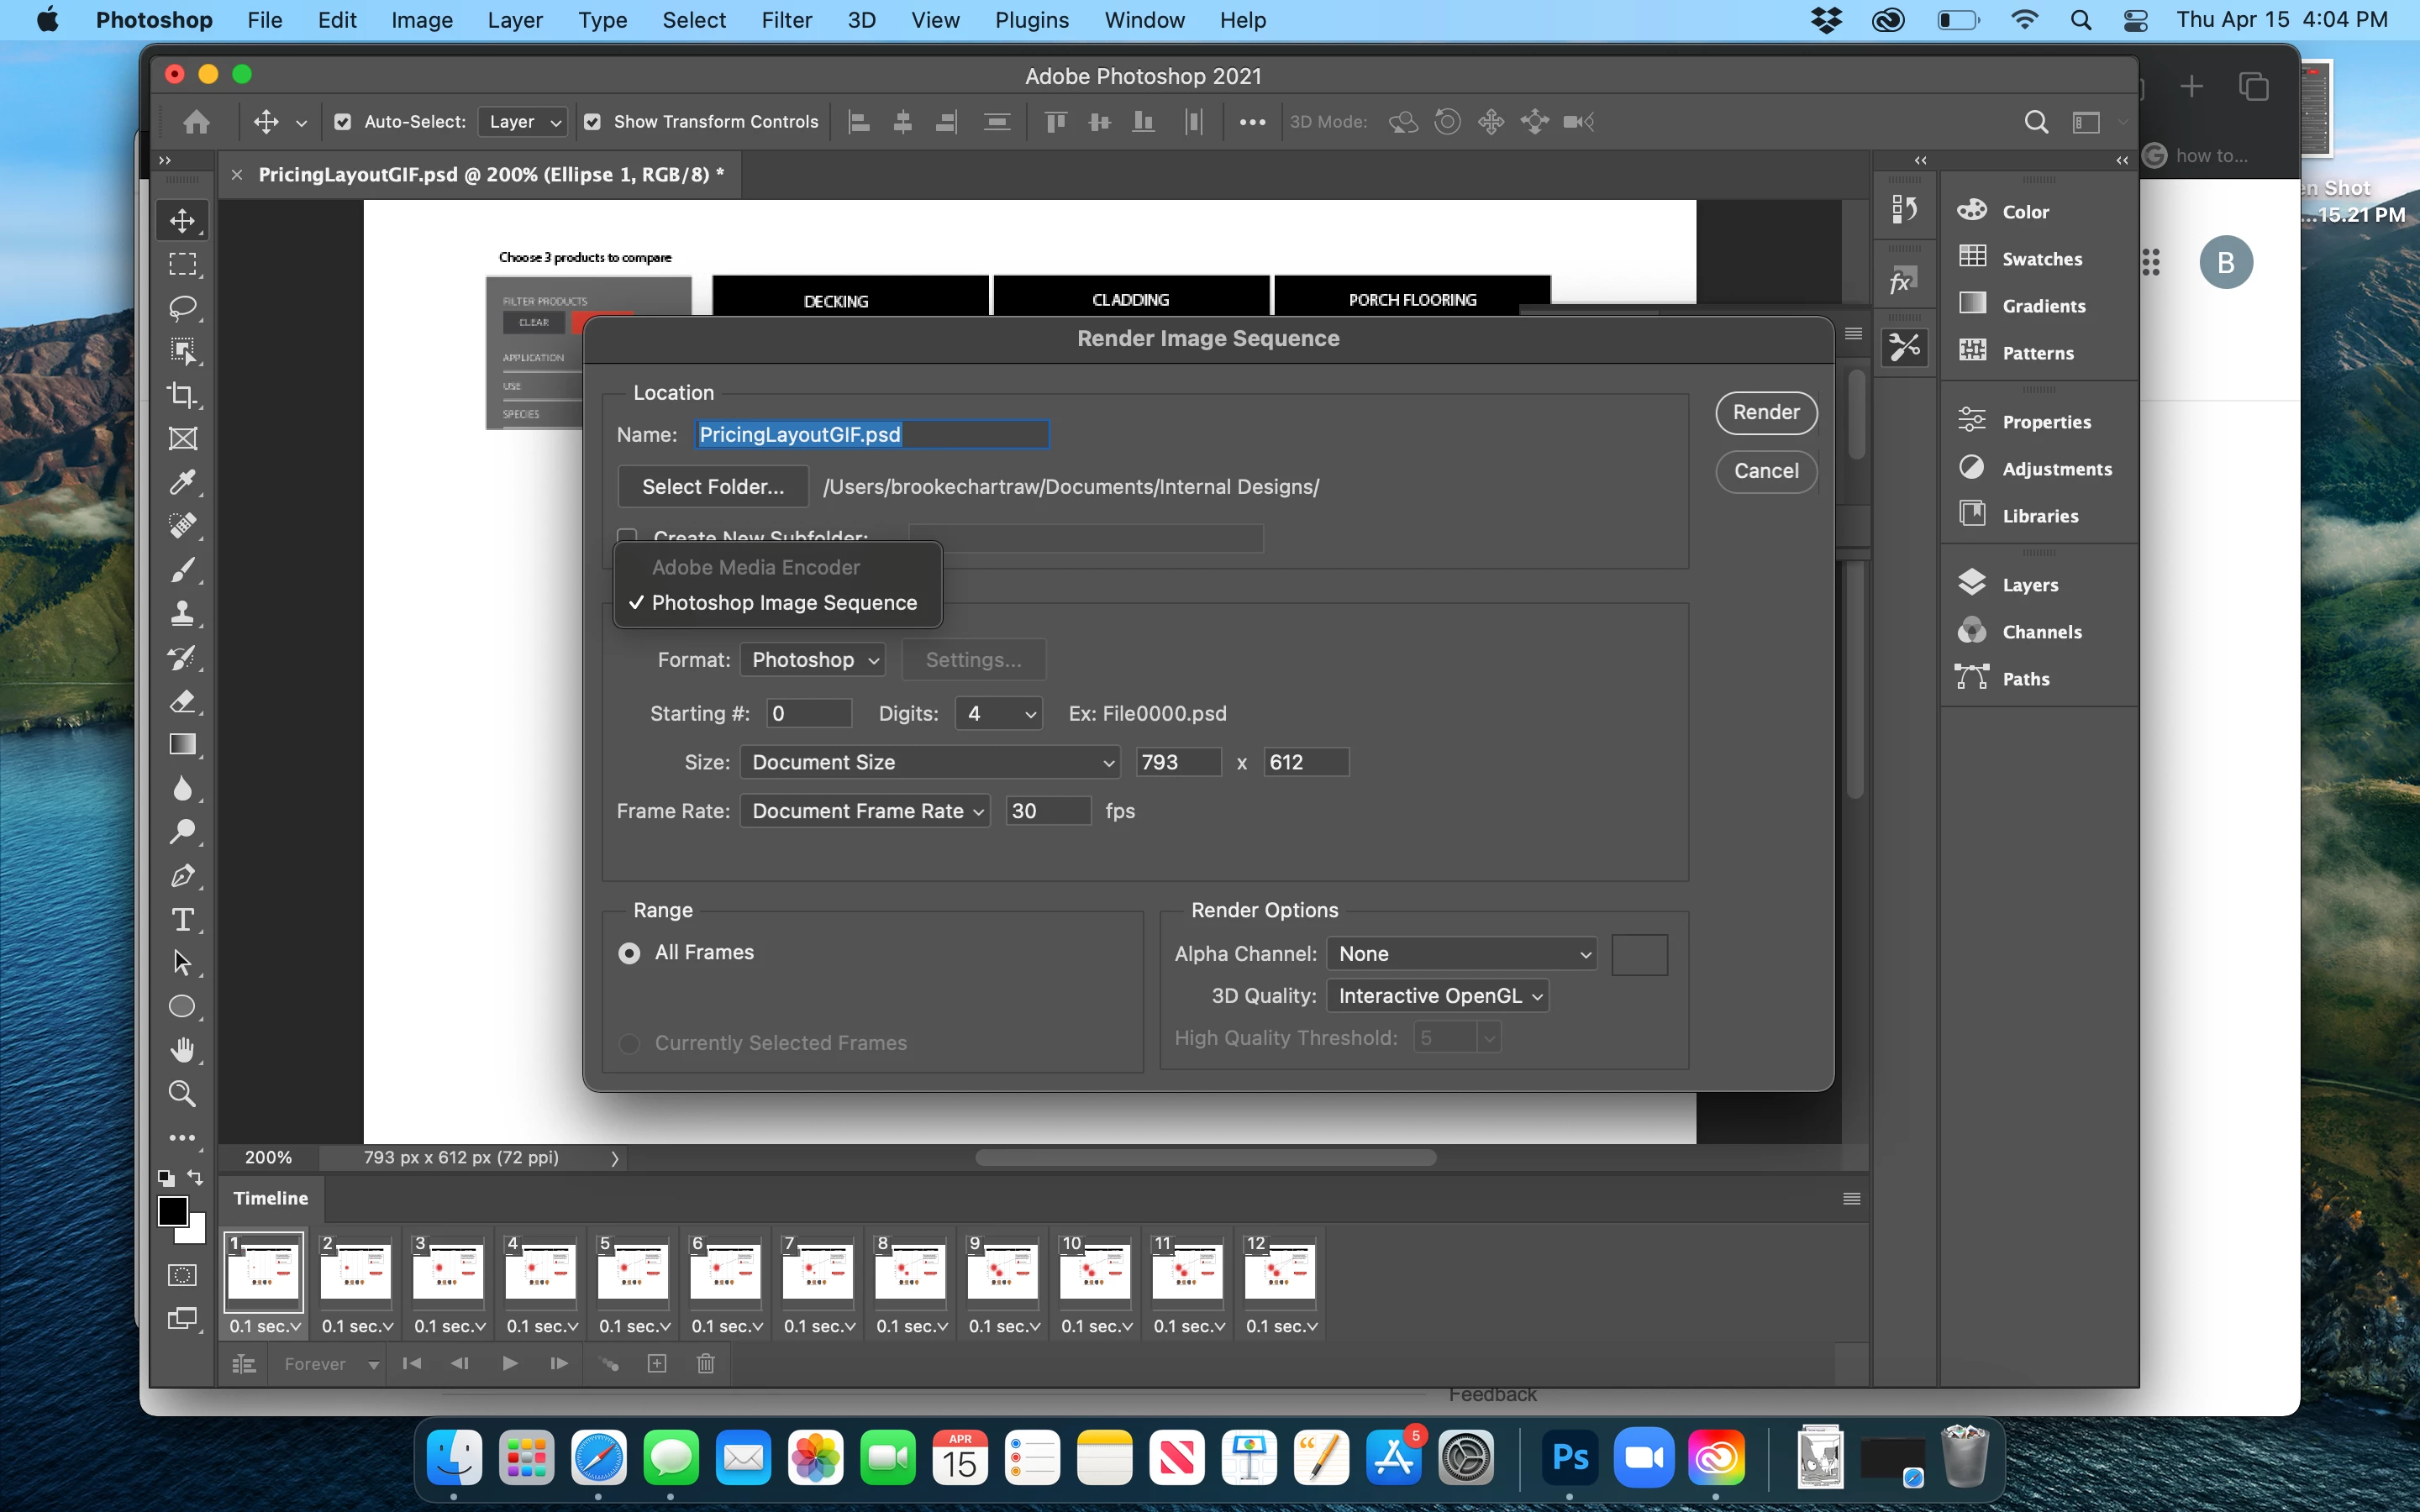Expand the Alpha Channel dropdown
This screenshot has height=1512, width=2420.
(x=1461, y=954)
